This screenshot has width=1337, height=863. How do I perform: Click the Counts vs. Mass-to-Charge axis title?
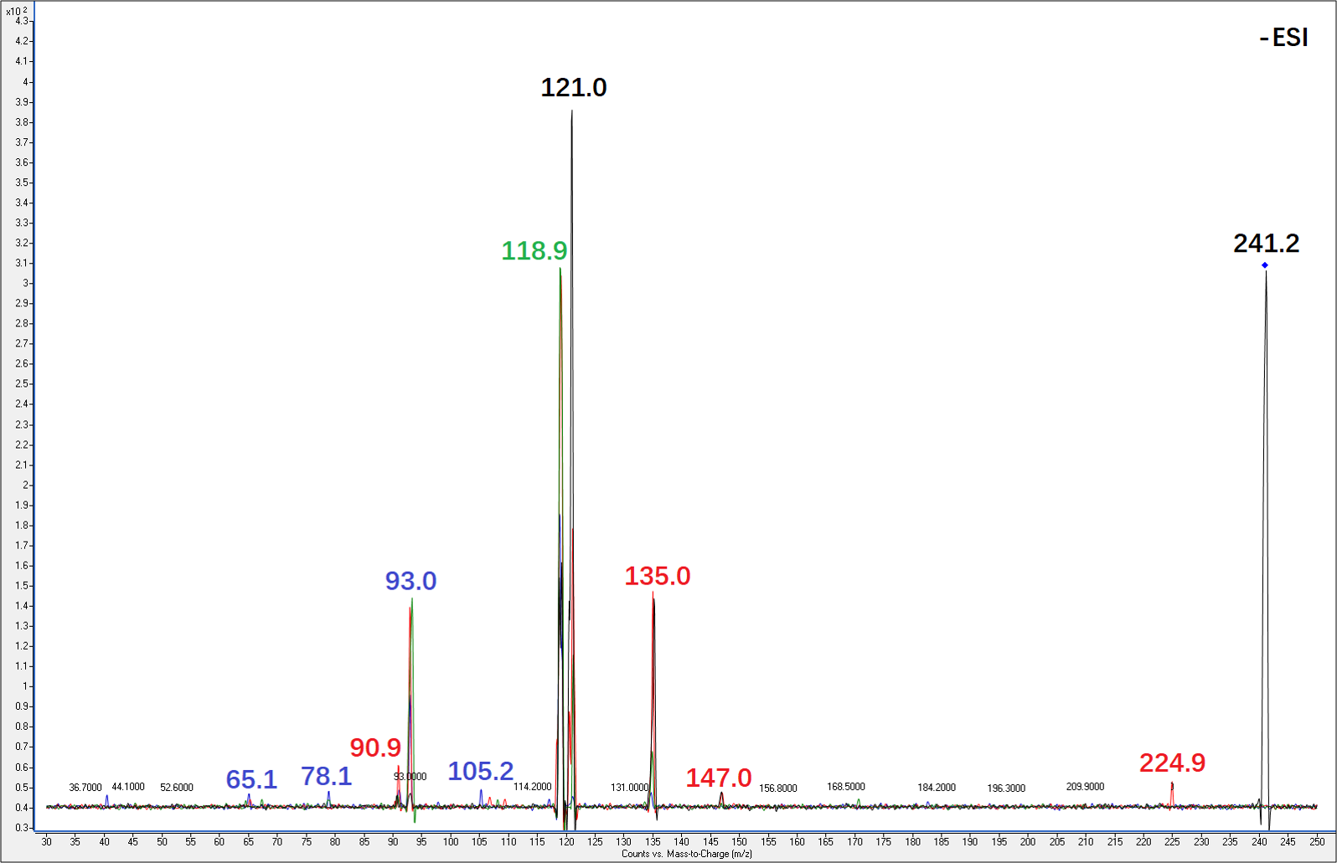pyautogui.click(x=686, y=854)
